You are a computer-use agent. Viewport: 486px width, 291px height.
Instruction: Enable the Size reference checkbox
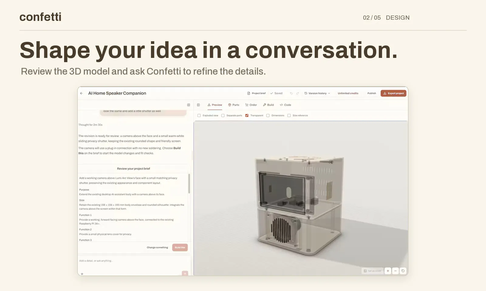click(289, 115)
